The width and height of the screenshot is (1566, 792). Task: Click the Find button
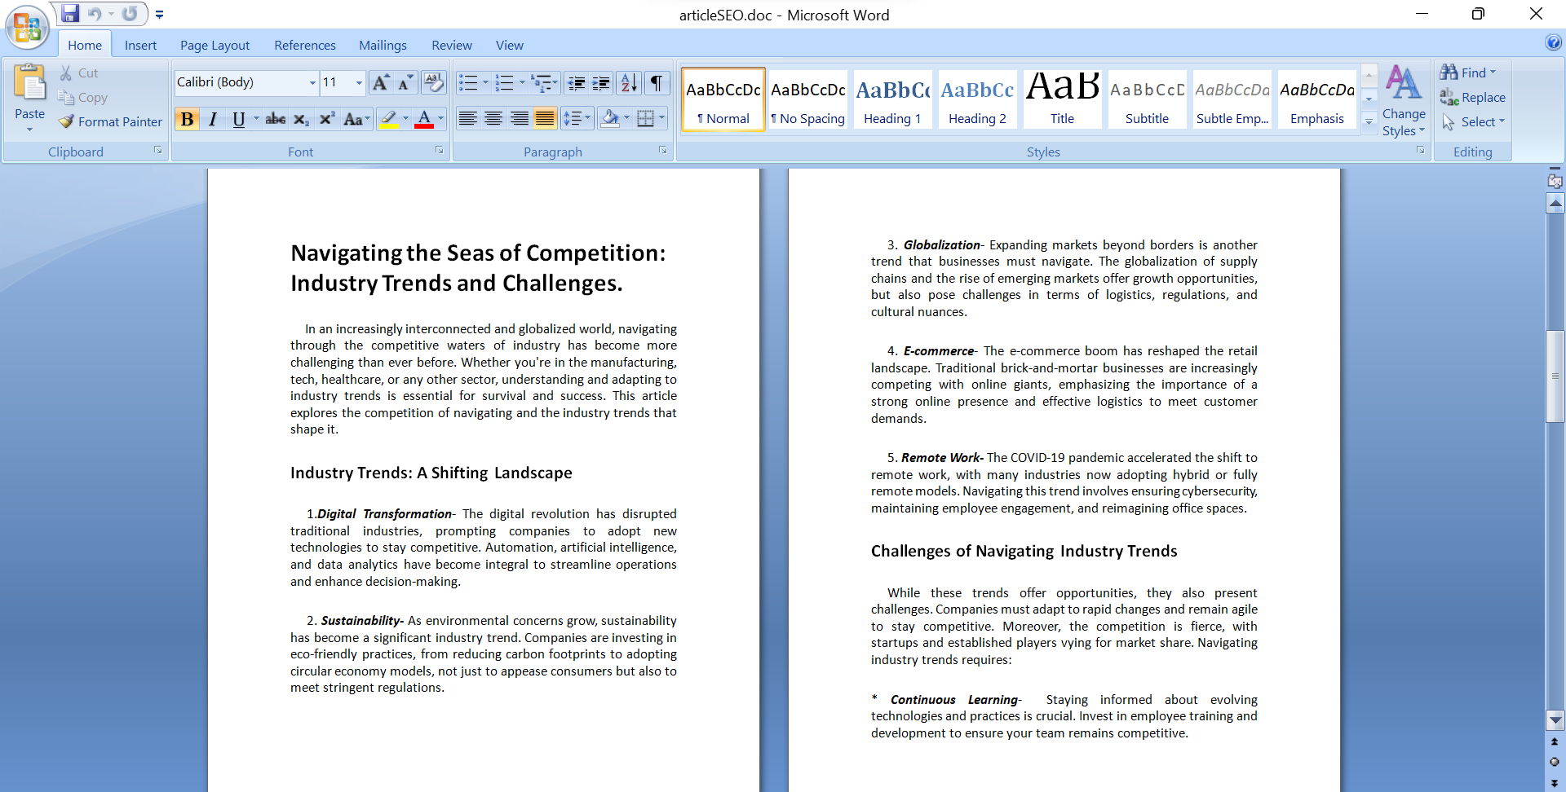pos(1467,73)
